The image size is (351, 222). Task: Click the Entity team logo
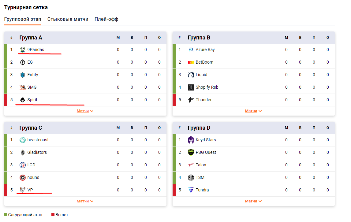click(23, 75)
